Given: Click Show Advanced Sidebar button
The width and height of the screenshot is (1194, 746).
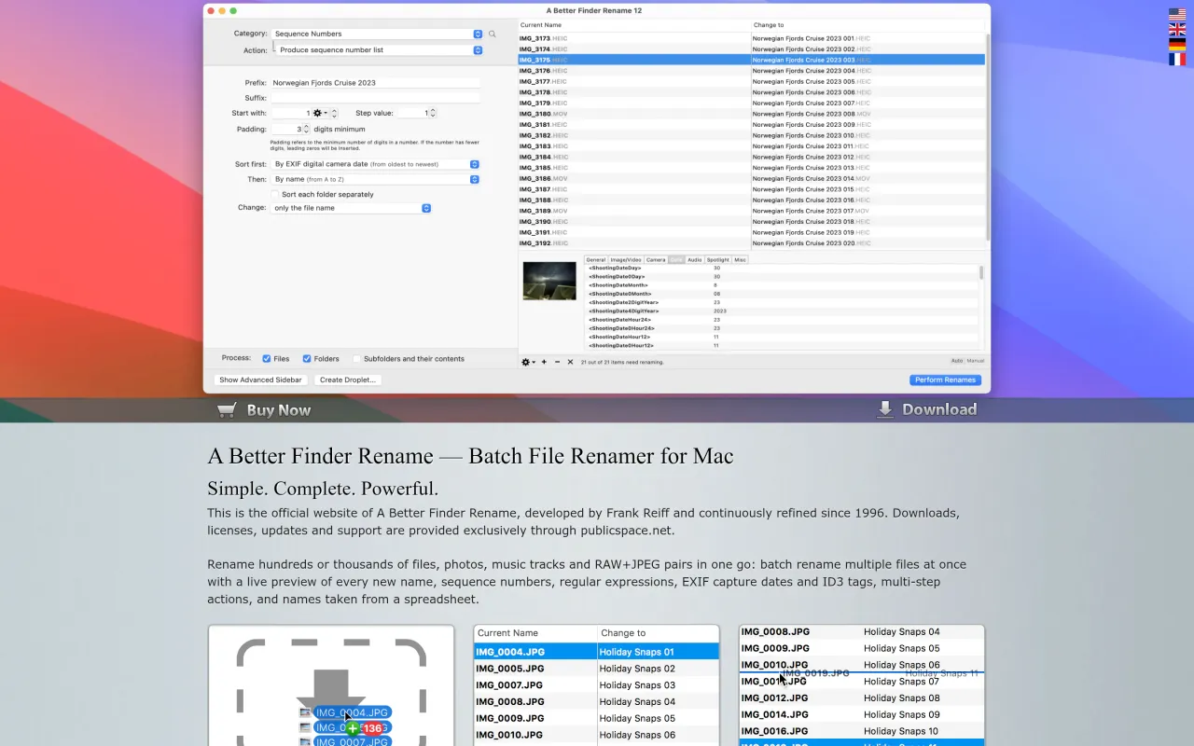Looking at the screenshot, I should [x=260, y=380].
